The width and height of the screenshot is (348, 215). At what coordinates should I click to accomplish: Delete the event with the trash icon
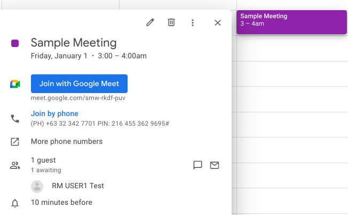(171, 22)
